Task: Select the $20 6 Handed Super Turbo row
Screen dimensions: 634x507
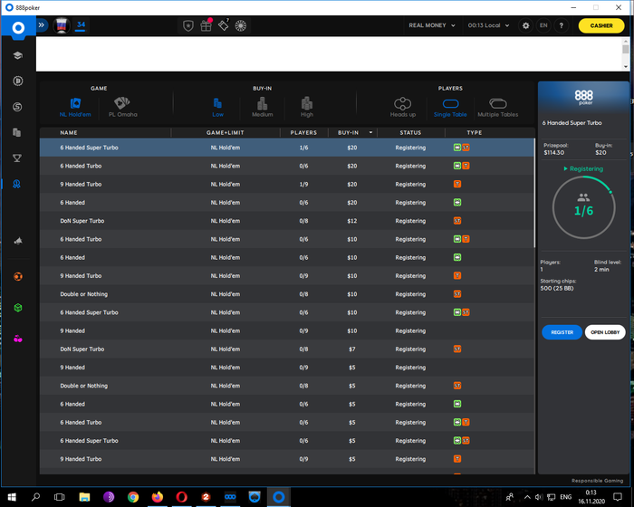Action: pos(287,148)
